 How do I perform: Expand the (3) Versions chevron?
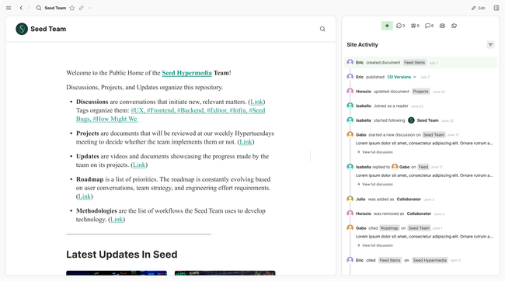click(x=415, y=77)
